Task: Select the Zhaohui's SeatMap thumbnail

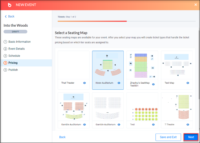Action: coord(142,65)
